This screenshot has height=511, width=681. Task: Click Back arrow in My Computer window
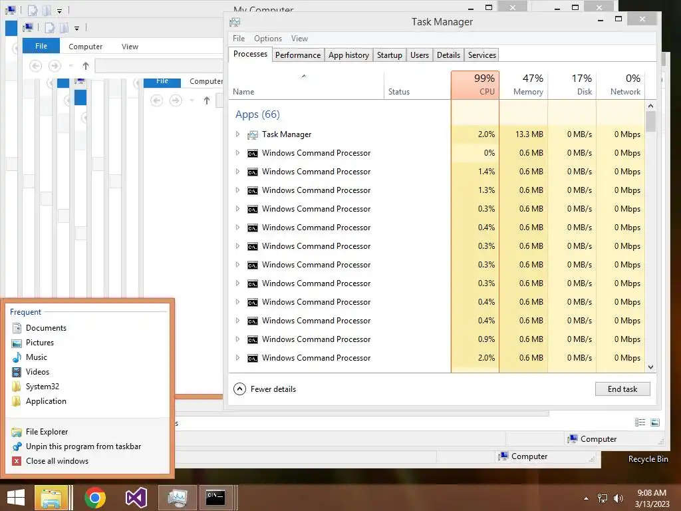[36, 66]
